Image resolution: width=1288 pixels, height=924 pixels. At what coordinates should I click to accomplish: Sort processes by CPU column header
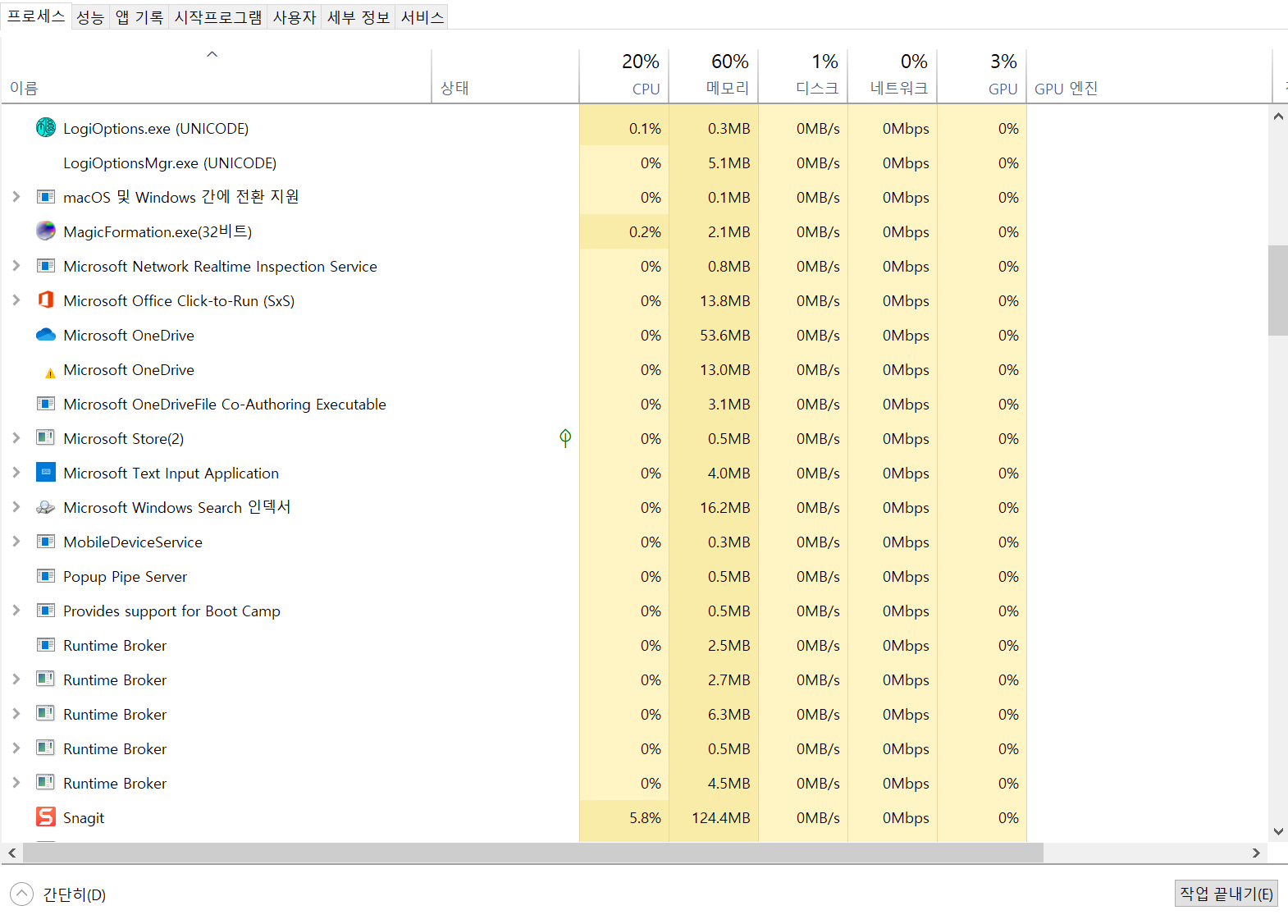[624, 75]
